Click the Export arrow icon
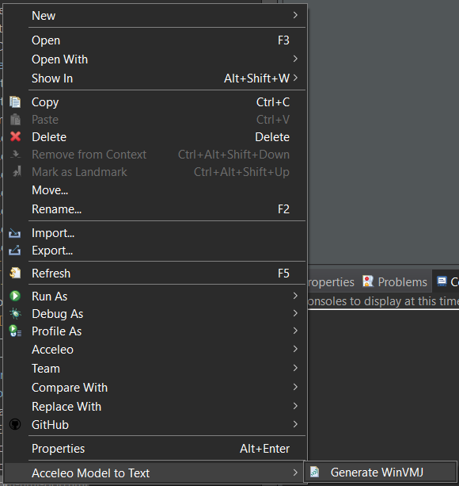 pyautogui.click(x=15, y=250)
